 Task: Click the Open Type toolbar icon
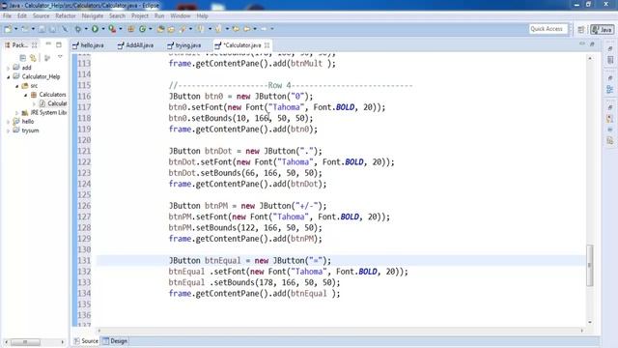click(161, 29)
